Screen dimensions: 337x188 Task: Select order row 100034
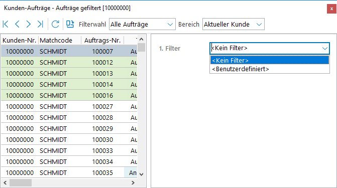point(69,161)
